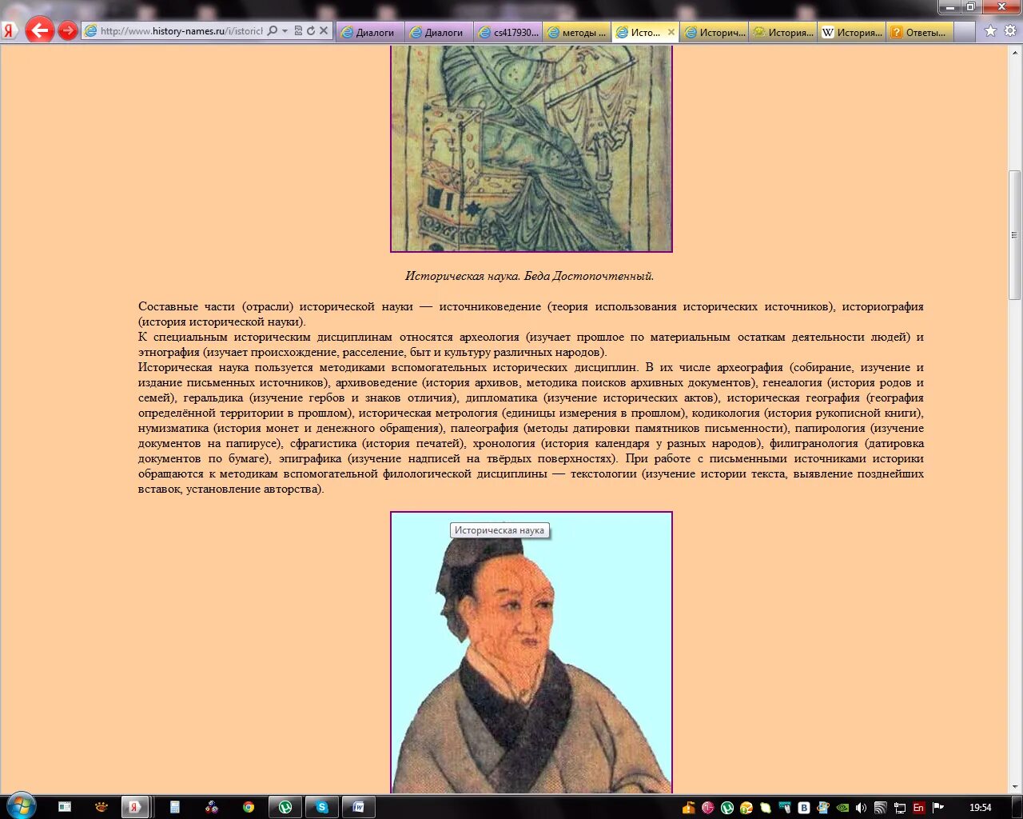Screen dimensions: 1023x819
Task: Click the Bede the Venerable illustration
Action: click(531, 149)
